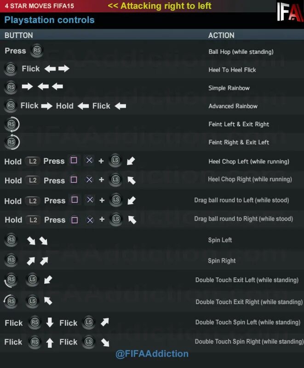This screenshot has height=368, width=304.
Task: Select the Heel To Heel Flick action label
Action: pos(232,70)
